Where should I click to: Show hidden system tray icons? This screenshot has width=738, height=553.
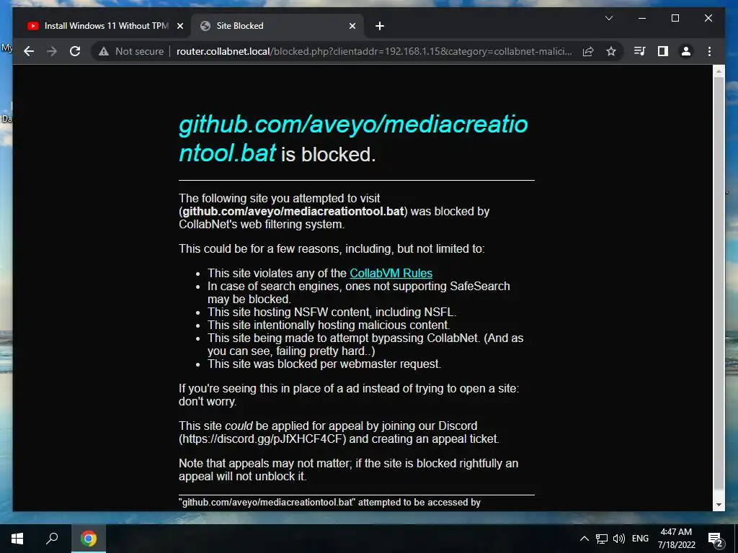tap(584, 539)
